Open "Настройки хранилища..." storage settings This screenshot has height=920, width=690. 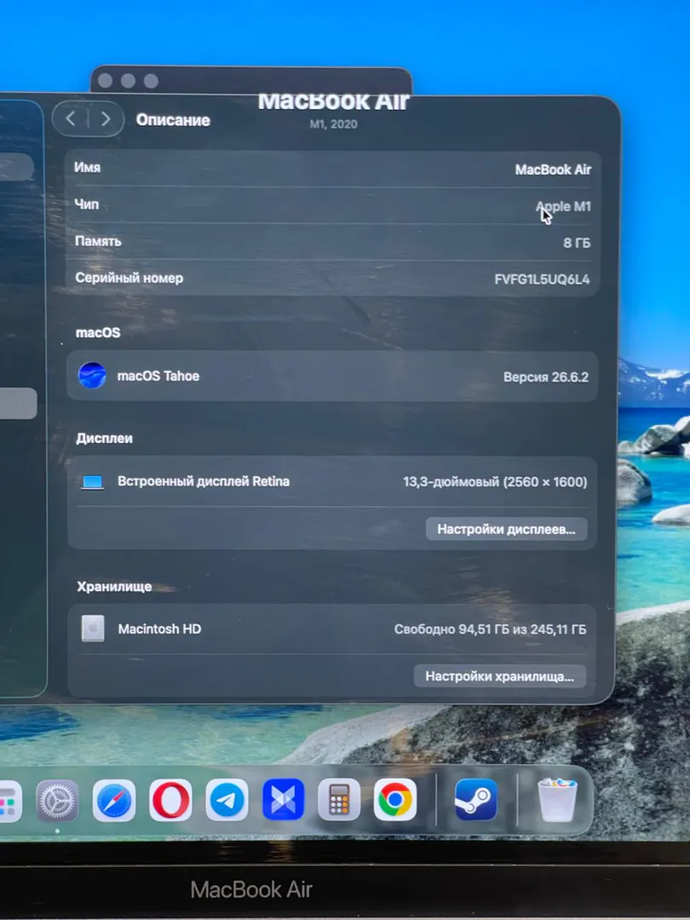pos(500,676)
